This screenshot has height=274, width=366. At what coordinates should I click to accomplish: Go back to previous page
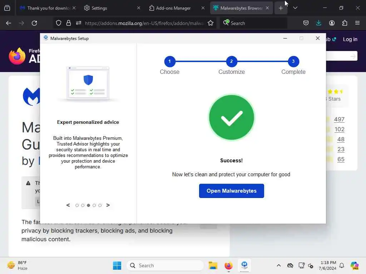(9, 23)
